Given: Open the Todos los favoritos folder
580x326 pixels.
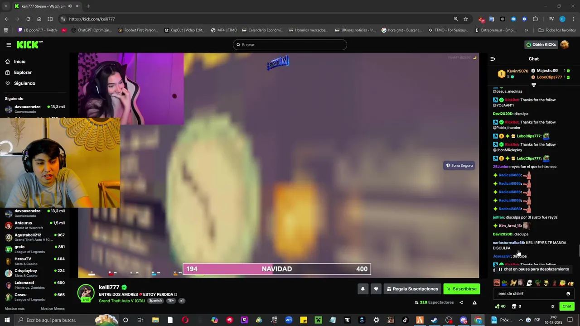Looking at the screenshot, I should click(x=557, y=30).
